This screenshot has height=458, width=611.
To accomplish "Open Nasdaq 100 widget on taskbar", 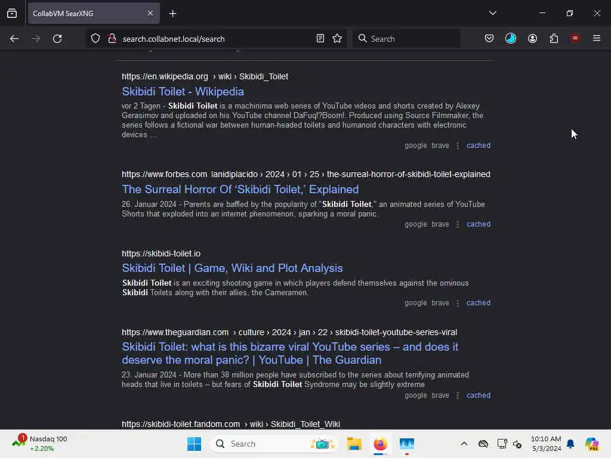I will [39, 444].
